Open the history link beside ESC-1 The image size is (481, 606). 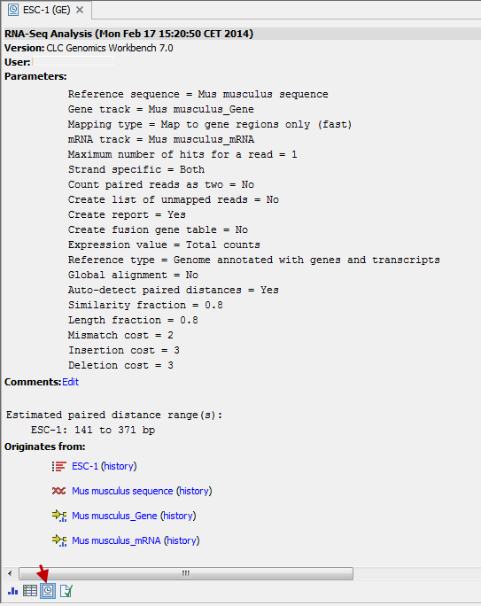[x=119, y=466]
